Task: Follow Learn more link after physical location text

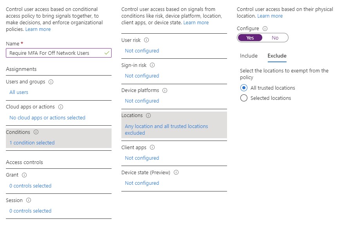Action: point(270,16)
